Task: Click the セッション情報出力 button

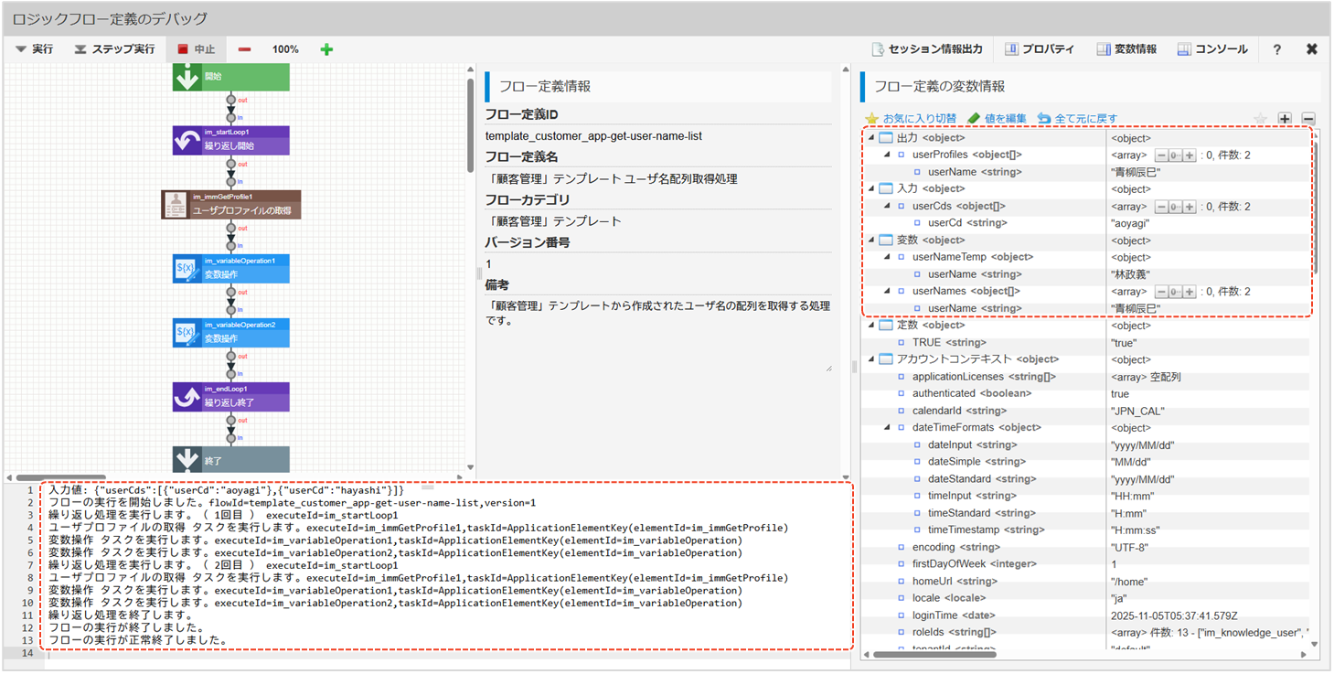Action: 927,49
